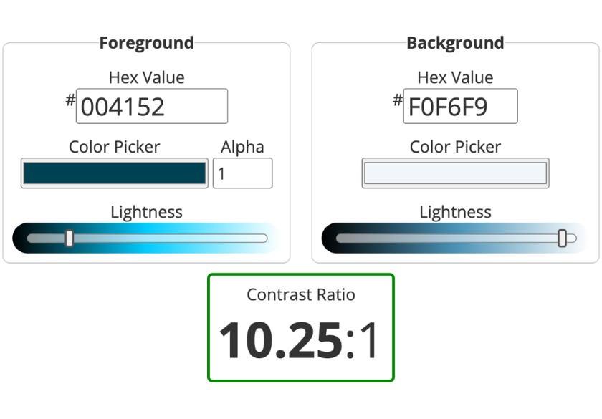Click the Alpha value input box
The image size is (602, 419).
(x=242, y=173)
